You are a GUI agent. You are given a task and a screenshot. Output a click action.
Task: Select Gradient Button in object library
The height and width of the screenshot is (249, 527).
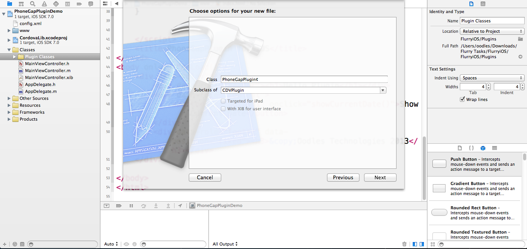(x=474, y=188)
